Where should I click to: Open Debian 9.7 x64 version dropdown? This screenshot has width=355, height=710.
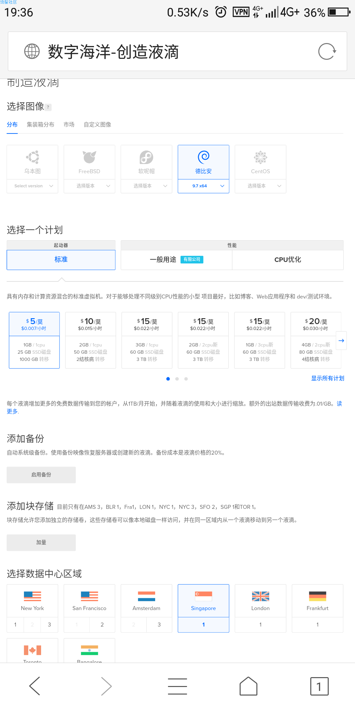pos(203,186)
